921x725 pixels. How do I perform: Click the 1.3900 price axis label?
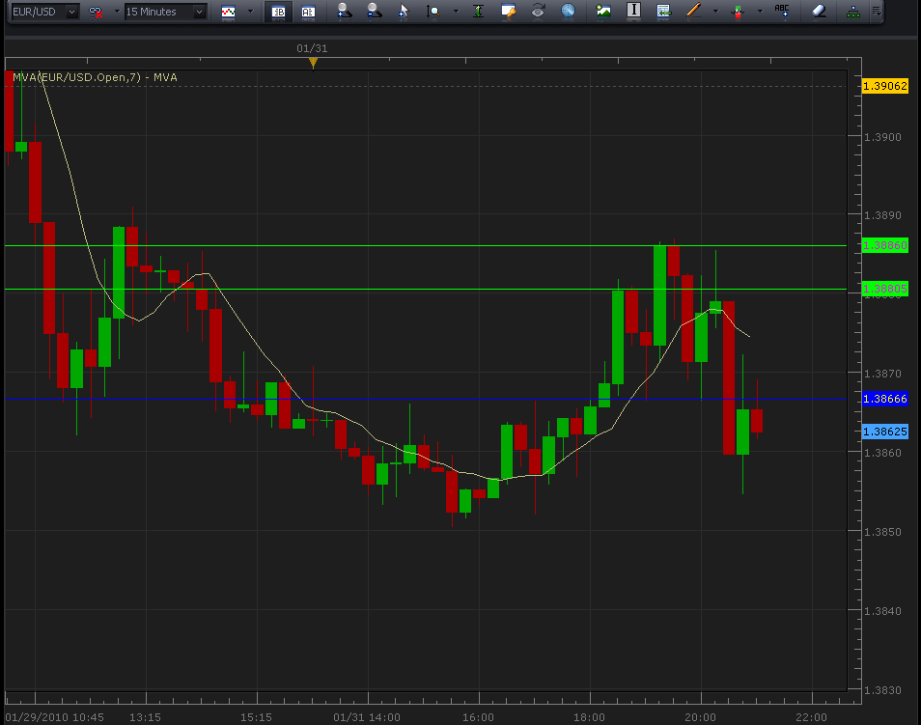click(882, 137)
